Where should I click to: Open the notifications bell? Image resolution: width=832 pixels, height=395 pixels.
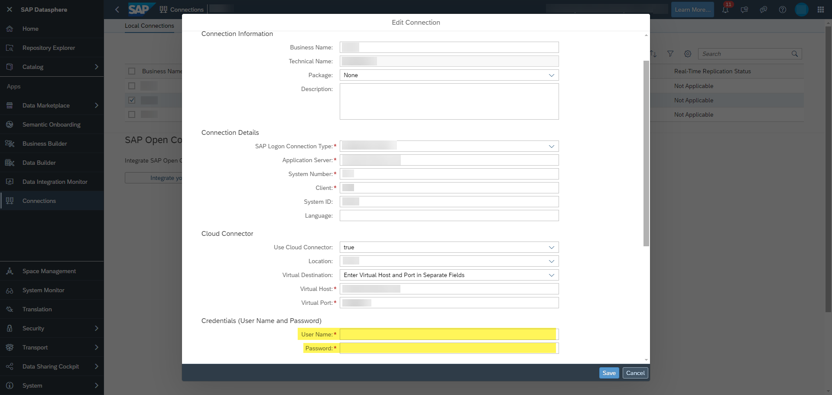[726, 9]
